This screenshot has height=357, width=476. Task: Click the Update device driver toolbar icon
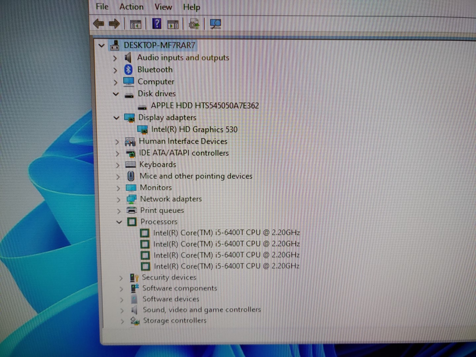click(x=194, y=24)
